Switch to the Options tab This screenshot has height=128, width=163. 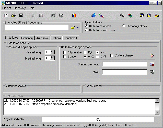[x=56, y=38]
